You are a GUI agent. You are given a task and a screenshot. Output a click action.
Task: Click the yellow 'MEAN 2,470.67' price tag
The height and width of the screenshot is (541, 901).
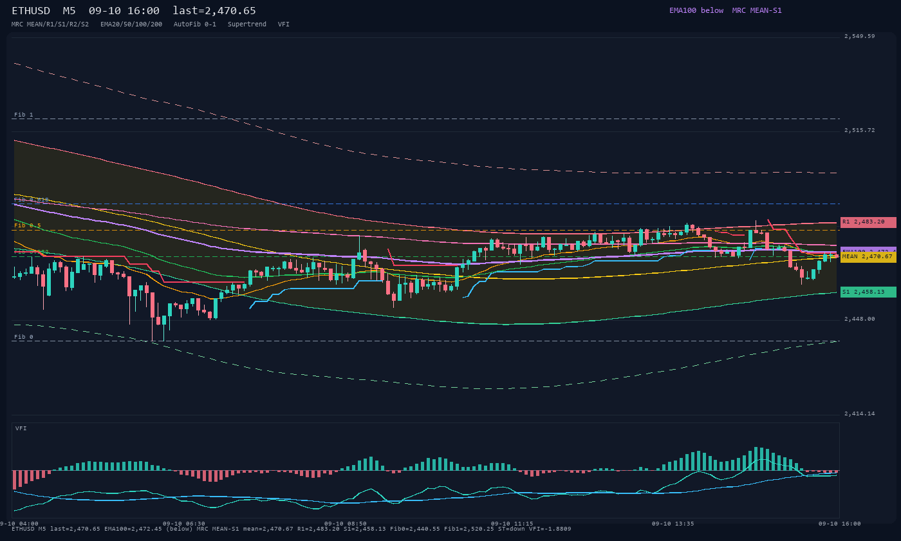[x=868, y=257]
